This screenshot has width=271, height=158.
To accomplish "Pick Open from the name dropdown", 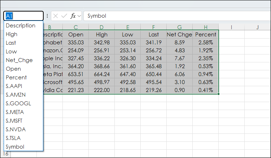I will 23,69.
